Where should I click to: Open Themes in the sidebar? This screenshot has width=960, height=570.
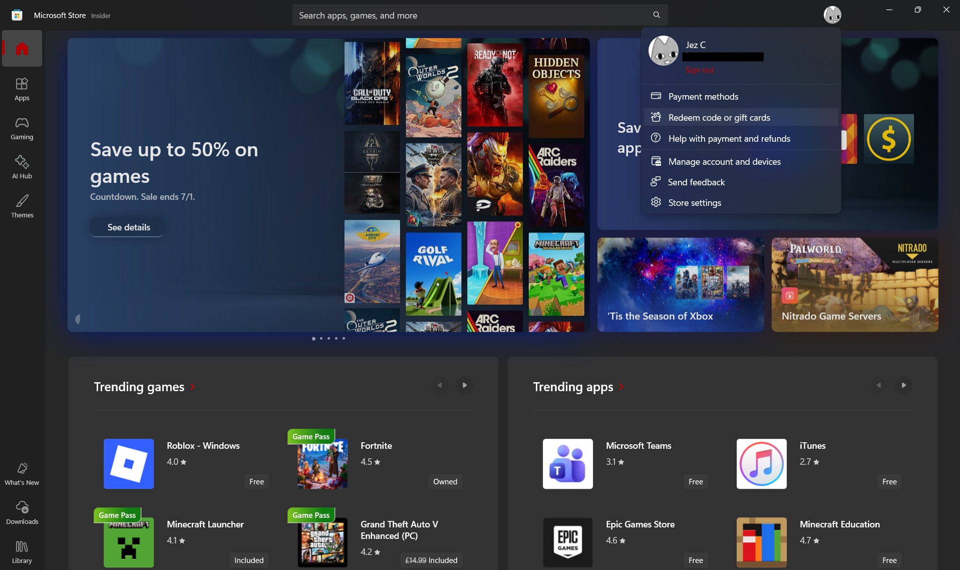click(x=22, y=206)
